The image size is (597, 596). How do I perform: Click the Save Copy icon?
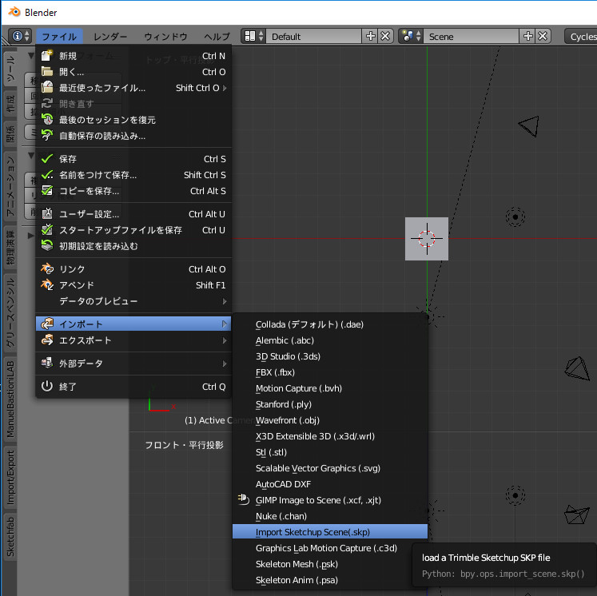[47, 191]
